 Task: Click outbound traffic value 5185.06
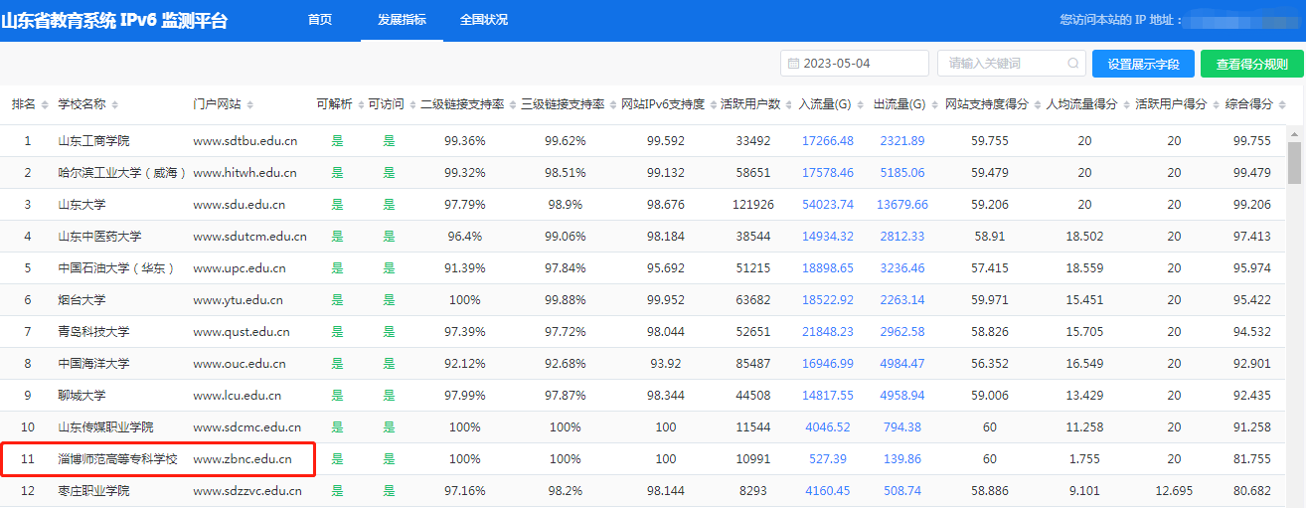click(902, 173)
